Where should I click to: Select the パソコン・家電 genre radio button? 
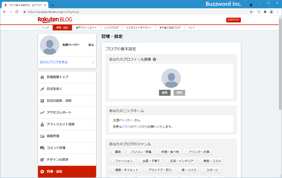pyautogui.click(x=128, y=152)
